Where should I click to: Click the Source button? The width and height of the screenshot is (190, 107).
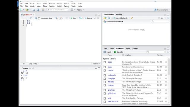[x=88, y=18]
